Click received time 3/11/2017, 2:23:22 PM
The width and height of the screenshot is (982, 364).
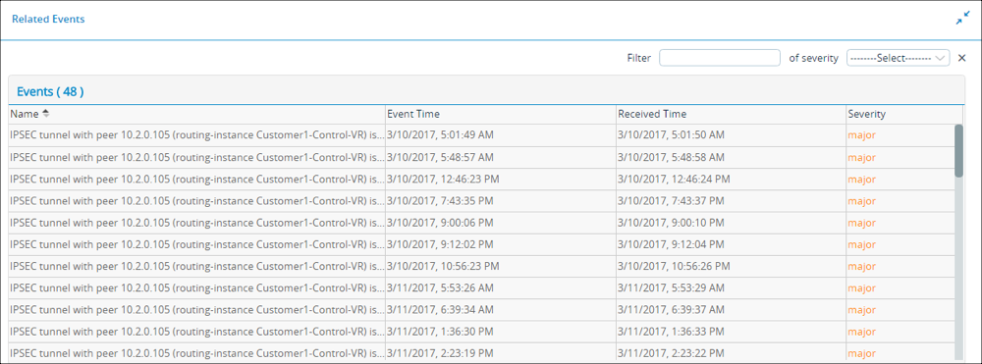671,353
